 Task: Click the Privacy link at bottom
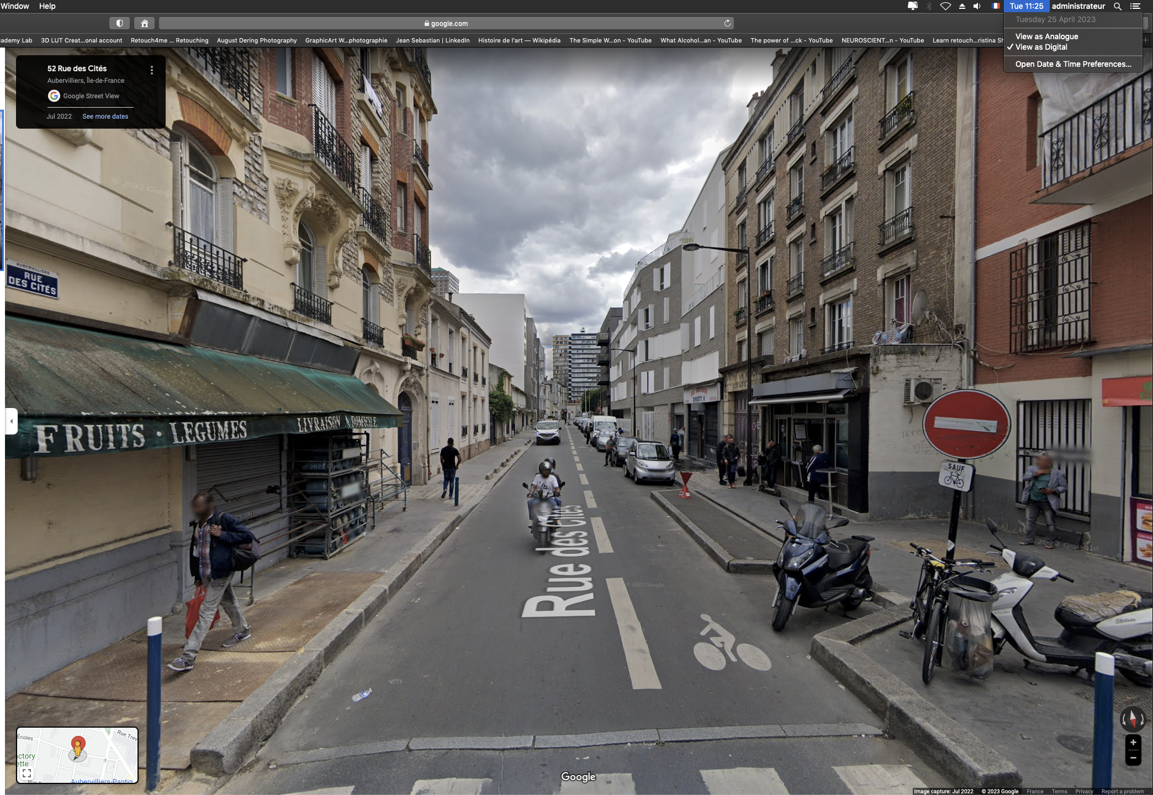click(1084, 791)
